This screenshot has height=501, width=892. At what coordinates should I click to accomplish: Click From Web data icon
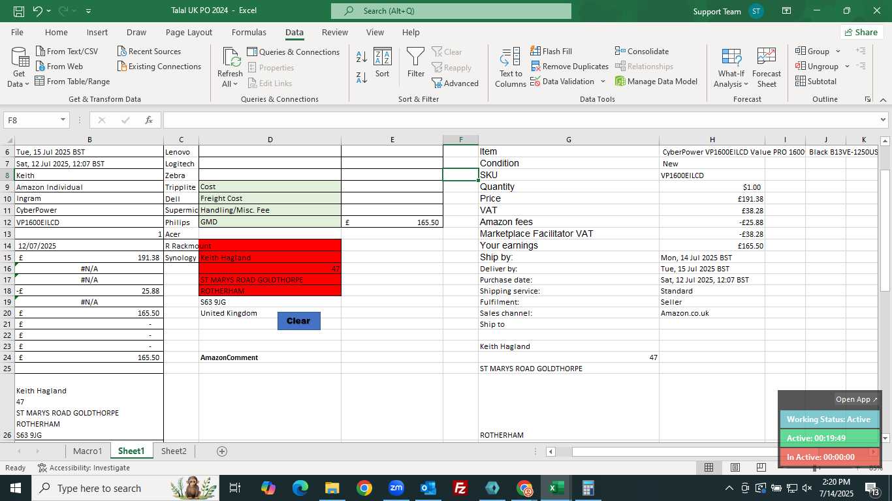click(x=40, y=66)
